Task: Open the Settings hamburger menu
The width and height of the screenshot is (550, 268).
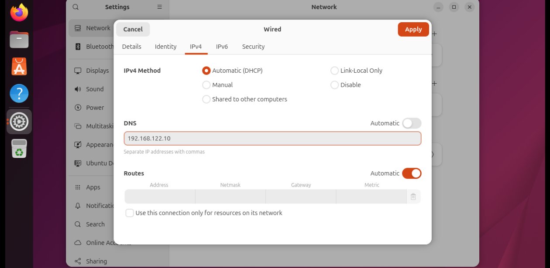Action: (x=160, y=7)
